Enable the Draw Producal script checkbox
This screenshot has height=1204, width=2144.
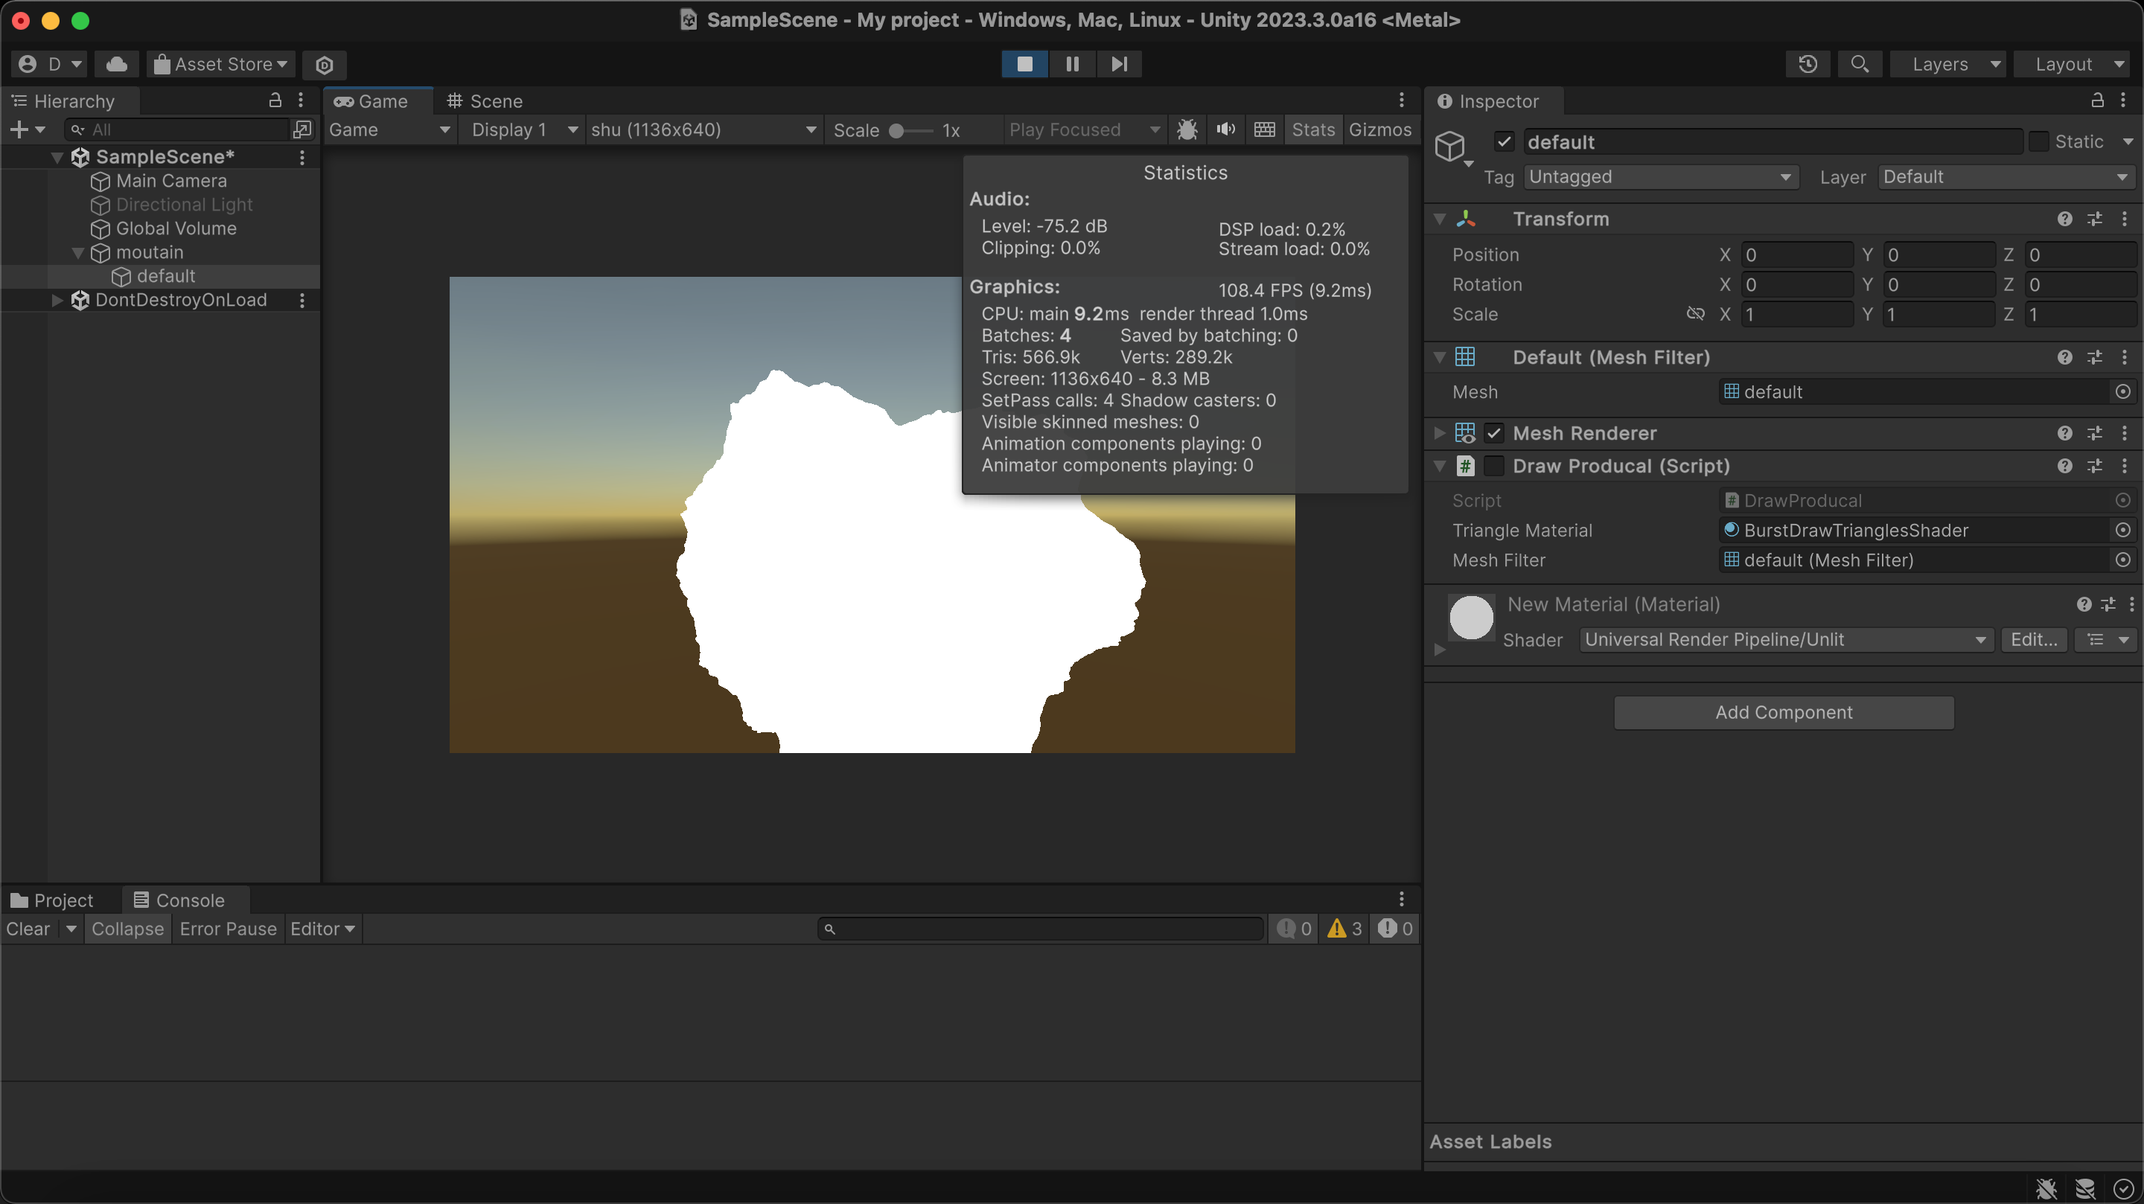[x=1495, y=466]
